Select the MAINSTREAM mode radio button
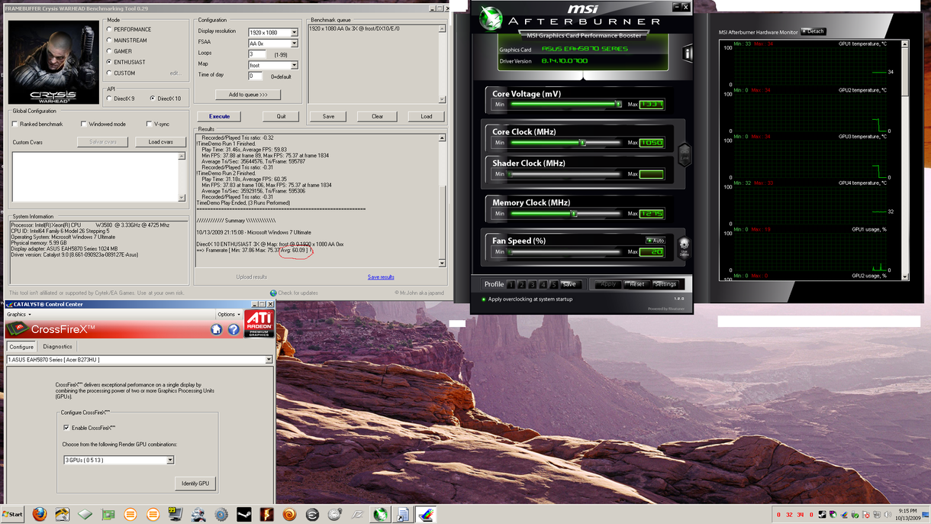 [x=109, y=40]
